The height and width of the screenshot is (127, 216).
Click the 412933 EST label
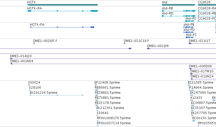(196, 98)
